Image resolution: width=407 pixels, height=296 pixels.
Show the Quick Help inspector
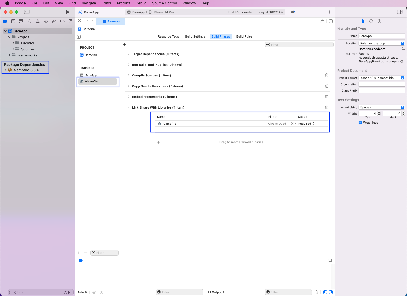pos(379,21)
